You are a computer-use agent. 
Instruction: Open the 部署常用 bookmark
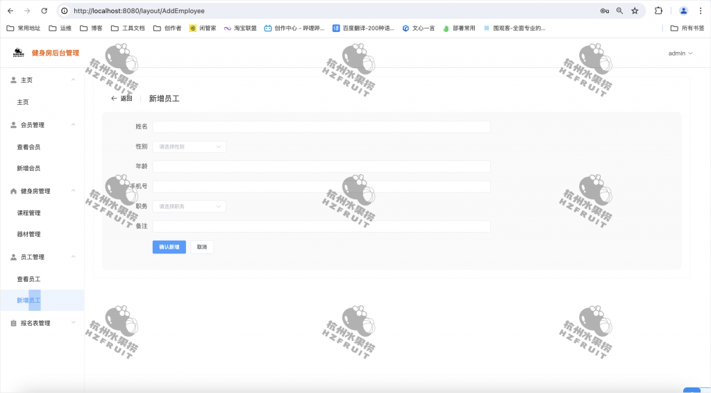pyautogui.click(x=459, y=28)
